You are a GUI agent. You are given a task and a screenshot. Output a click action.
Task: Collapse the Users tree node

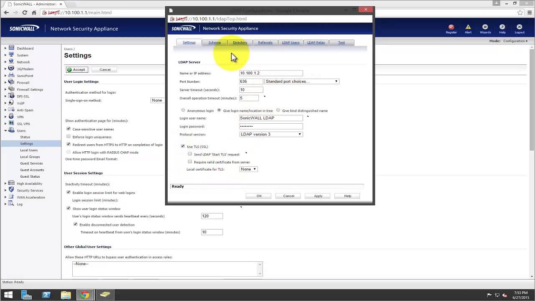click(x=5, y=130)
